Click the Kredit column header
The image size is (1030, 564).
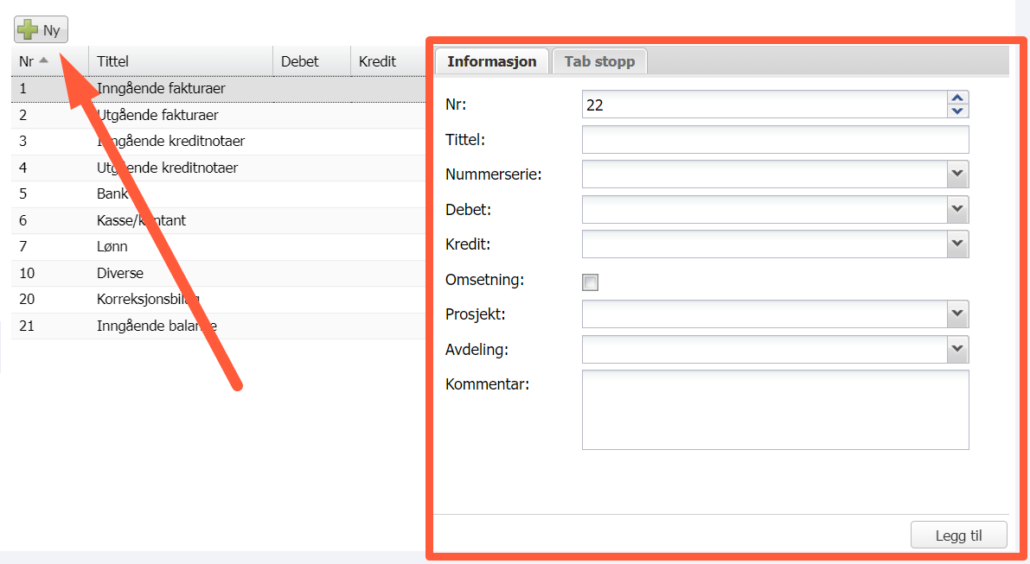[x=378, y=61]
